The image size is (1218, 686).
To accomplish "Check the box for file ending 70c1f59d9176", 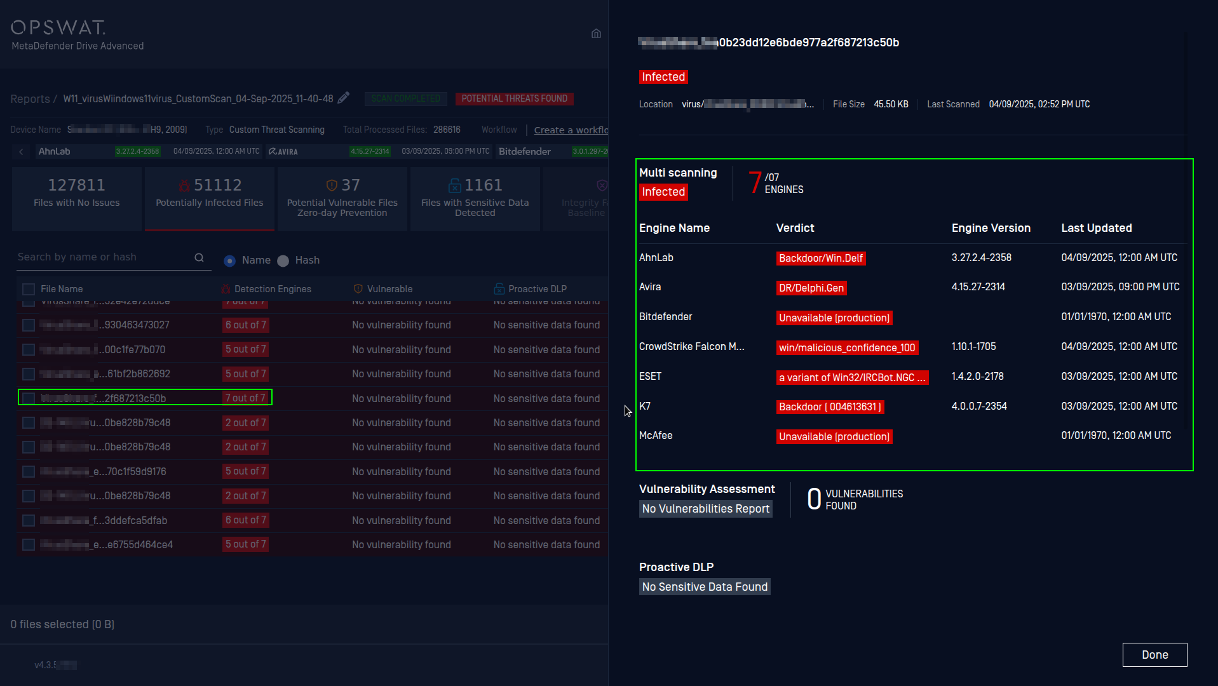I will click(x=29, y=471).
